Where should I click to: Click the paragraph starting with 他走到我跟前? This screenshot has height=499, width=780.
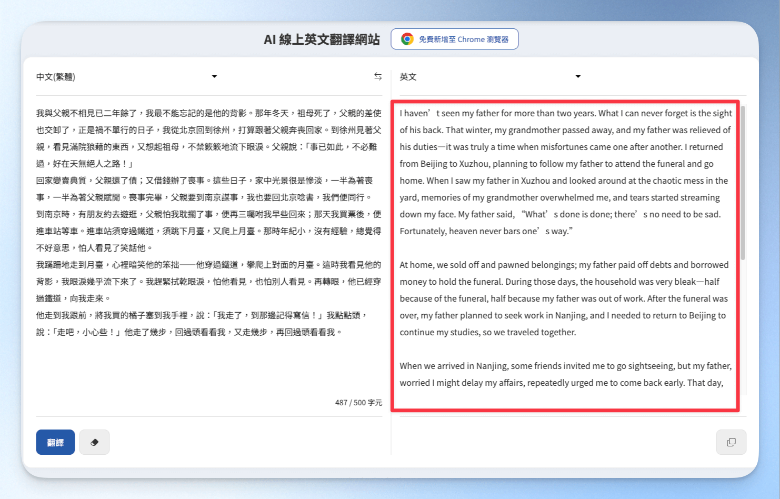pyautogui.click(x=200, y=323)
